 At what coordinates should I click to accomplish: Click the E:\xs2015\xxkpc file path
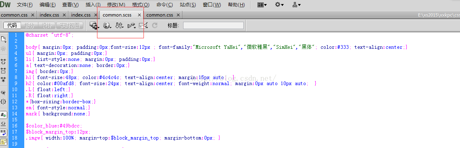tap(439, 15)
